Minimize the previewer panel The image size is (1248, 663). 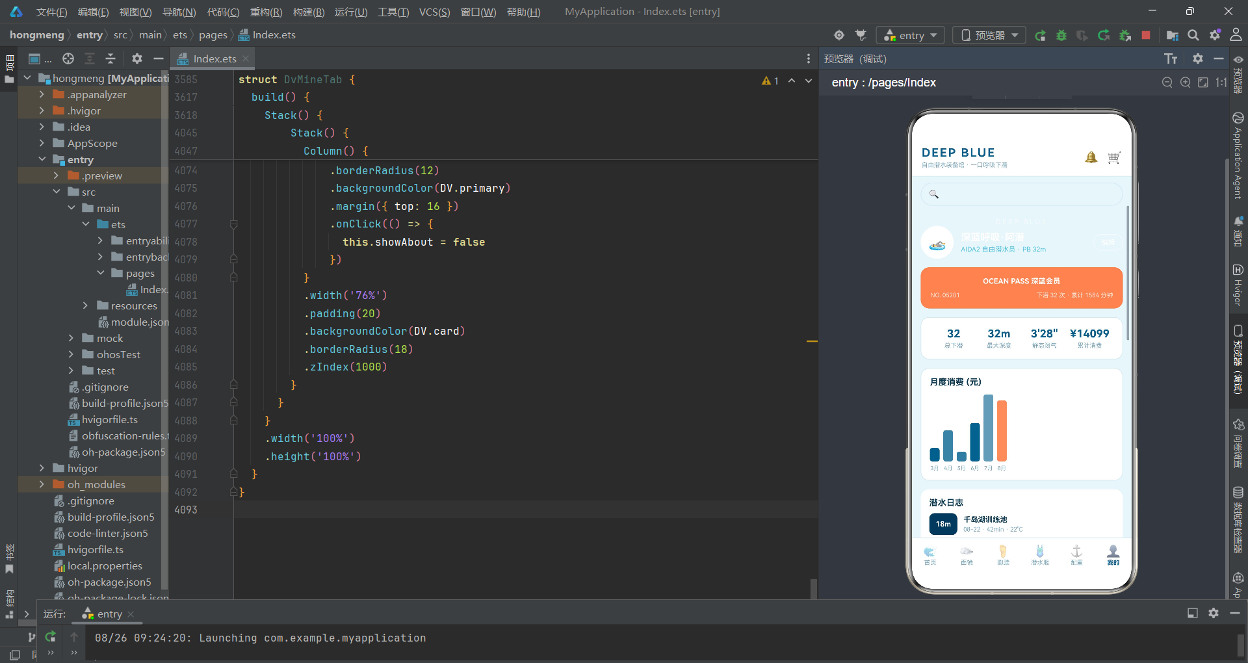tap(1219, 58)
